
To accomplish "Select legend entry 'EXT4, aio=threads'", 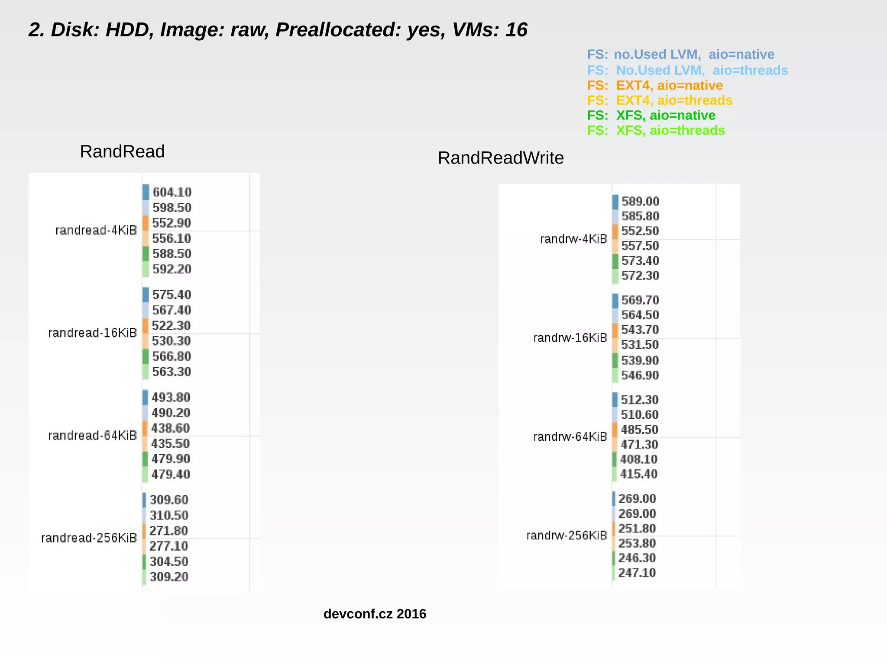I will [x=660, y=100].
